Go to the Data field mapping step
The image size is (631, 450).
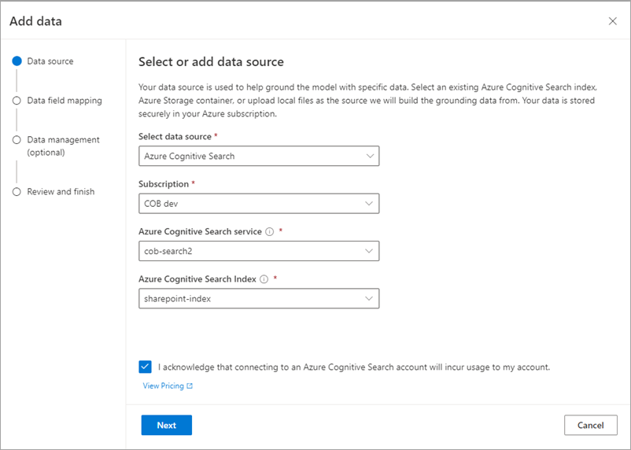tap(64, 101)
